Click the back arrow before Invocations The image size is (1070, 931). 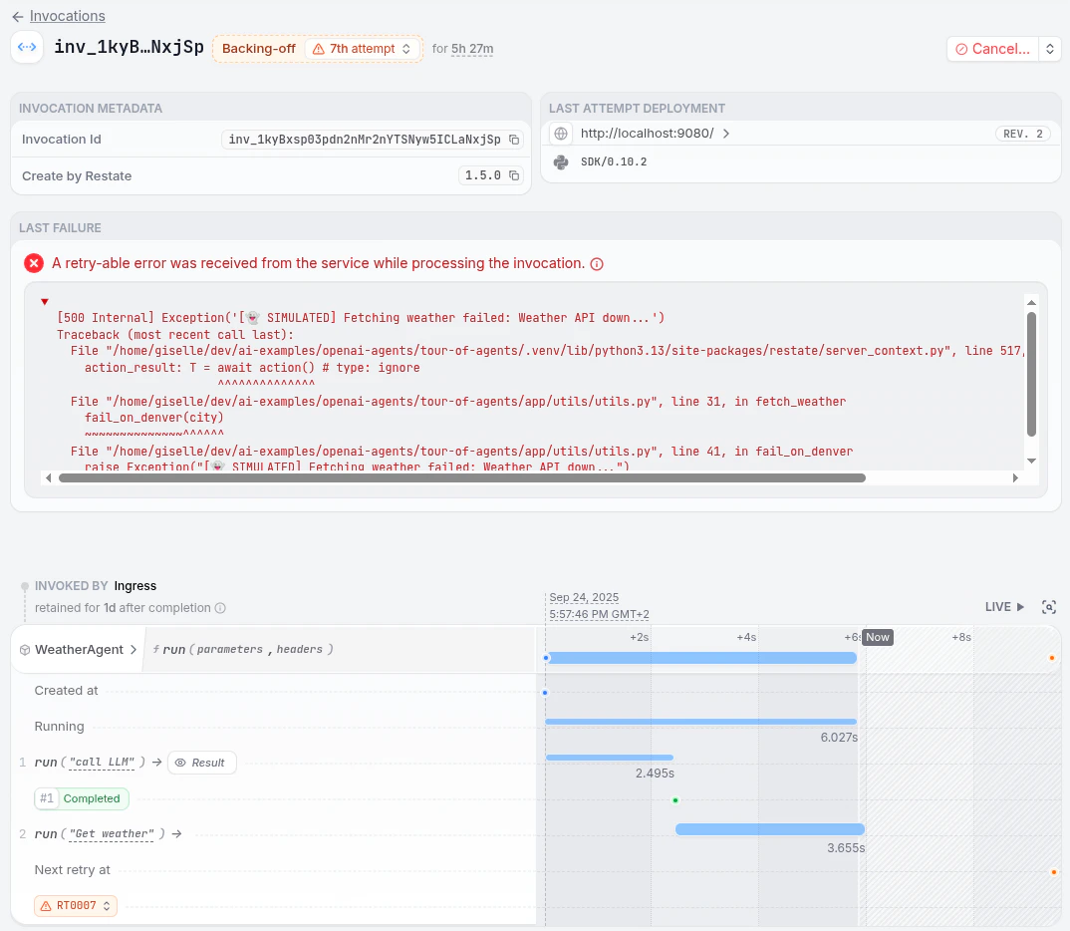pyautogui.click(x=18, y=16)
